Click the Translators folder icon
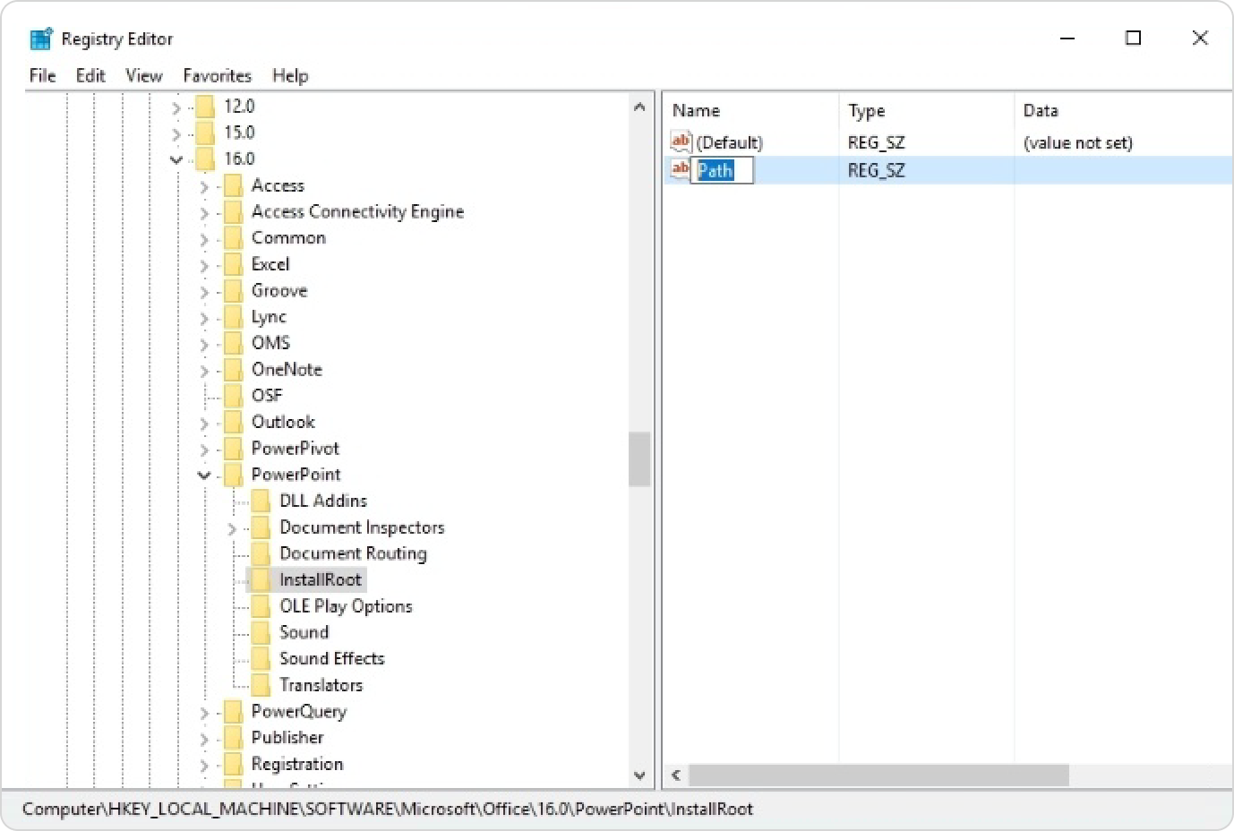The height and width of the screenshot is (831, 1234). pyautogui.click(x=261, y=684)
